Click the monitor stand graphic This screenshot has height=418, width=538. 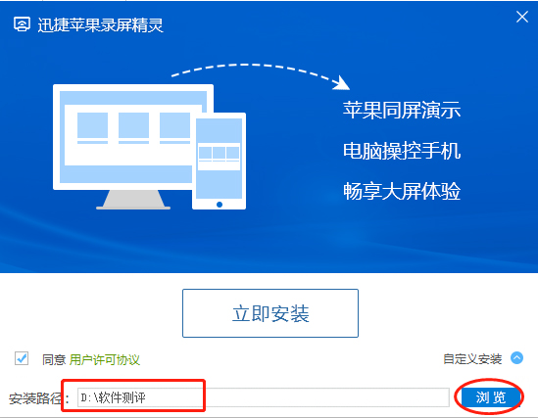(133, 200)
